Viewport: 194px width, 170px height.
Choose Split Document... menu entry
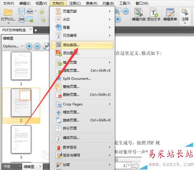point(82,79)
